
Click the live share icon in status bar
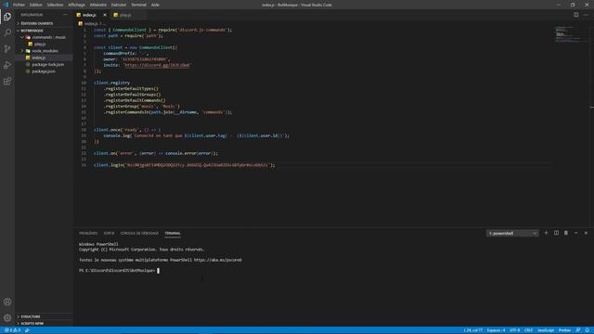(27, 330)
